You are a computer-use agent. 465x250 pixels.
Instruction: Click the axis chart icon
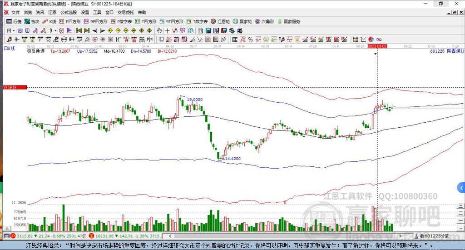click(363, 39)
